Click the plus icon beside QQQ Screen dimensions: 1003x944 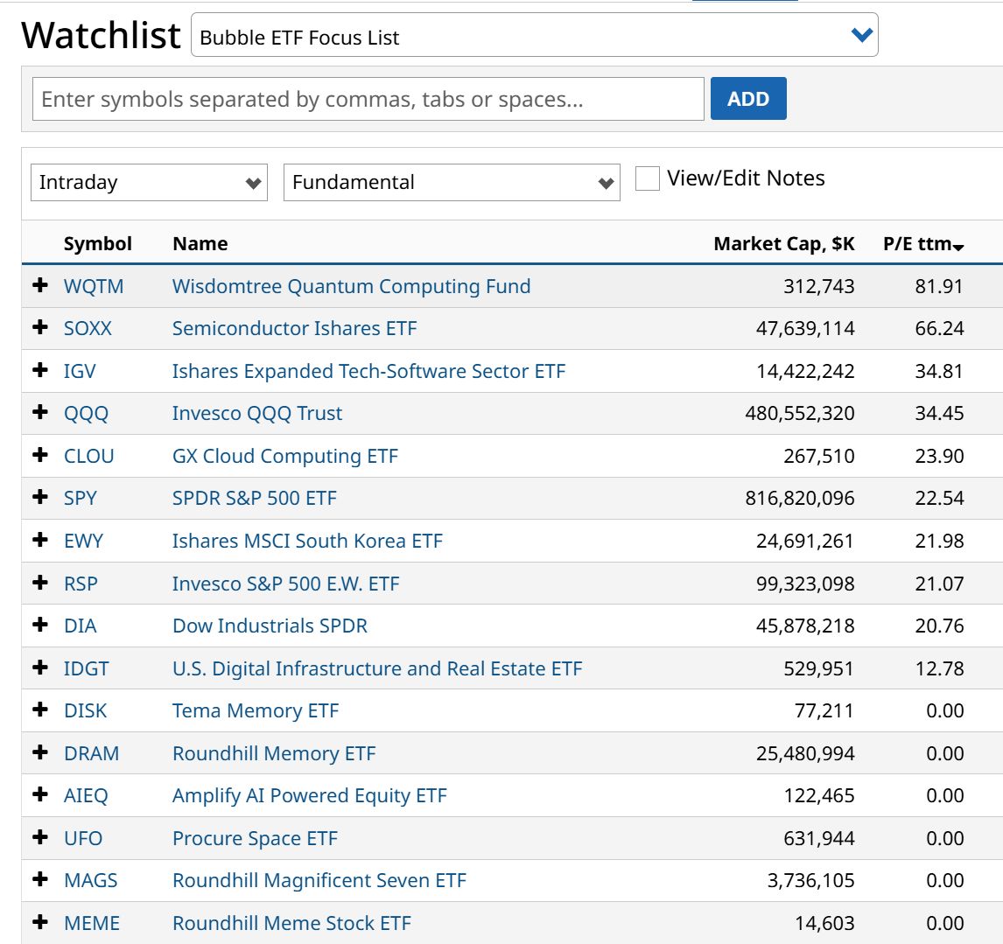40,413
